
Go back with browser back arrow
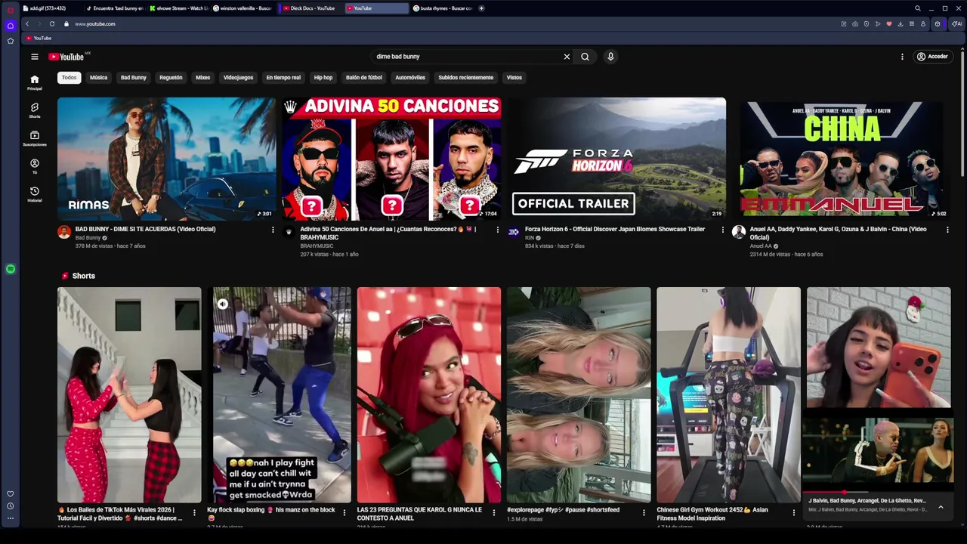point(27,24)
